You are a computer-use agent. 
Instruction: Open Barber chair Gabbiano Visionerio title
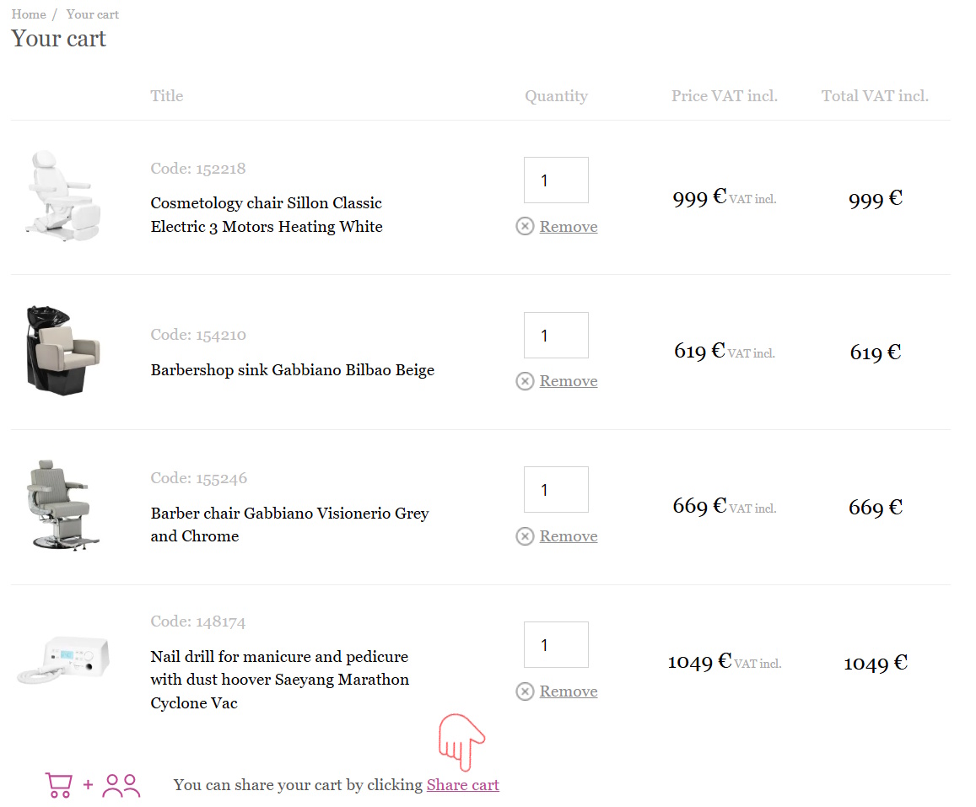(x=289, y=525)
